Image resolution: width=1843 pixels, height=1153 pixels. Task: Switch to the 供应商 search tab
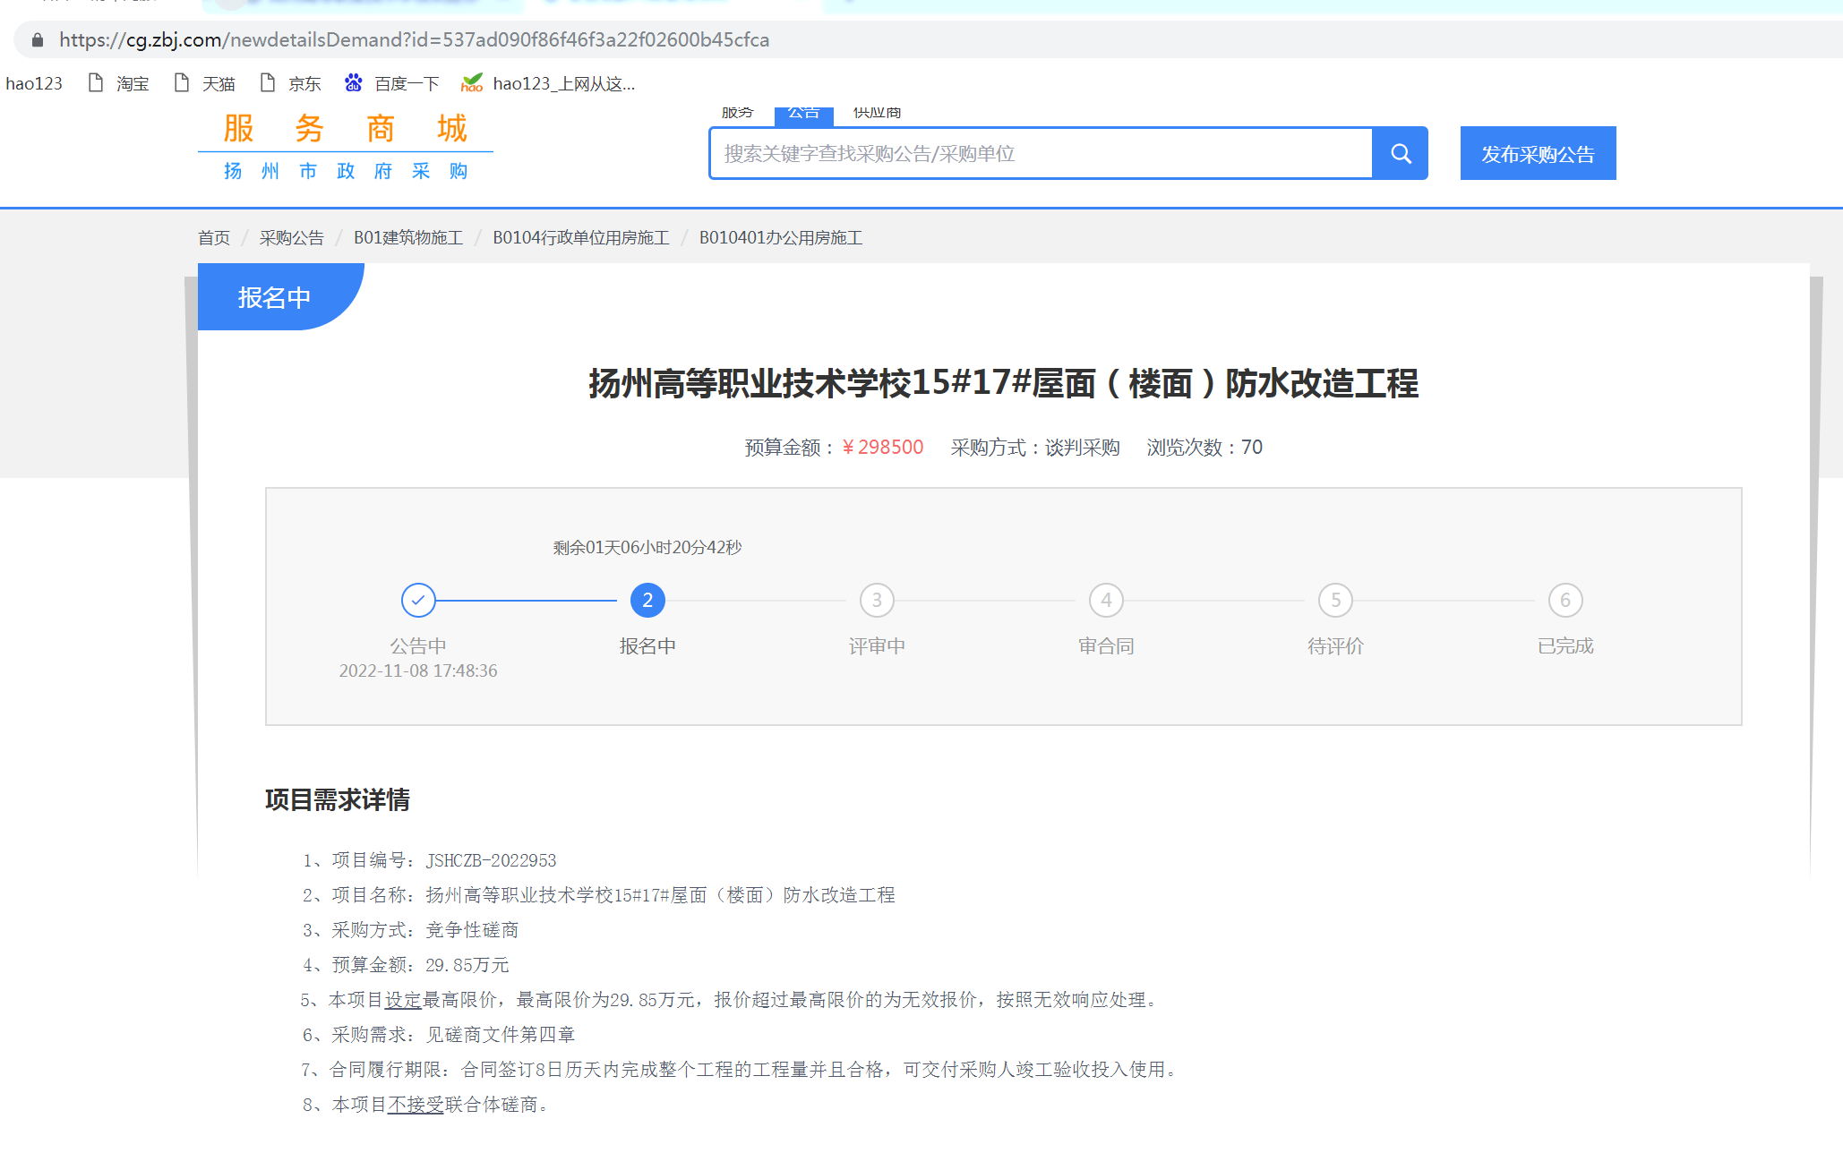click(x=877, y=114)
